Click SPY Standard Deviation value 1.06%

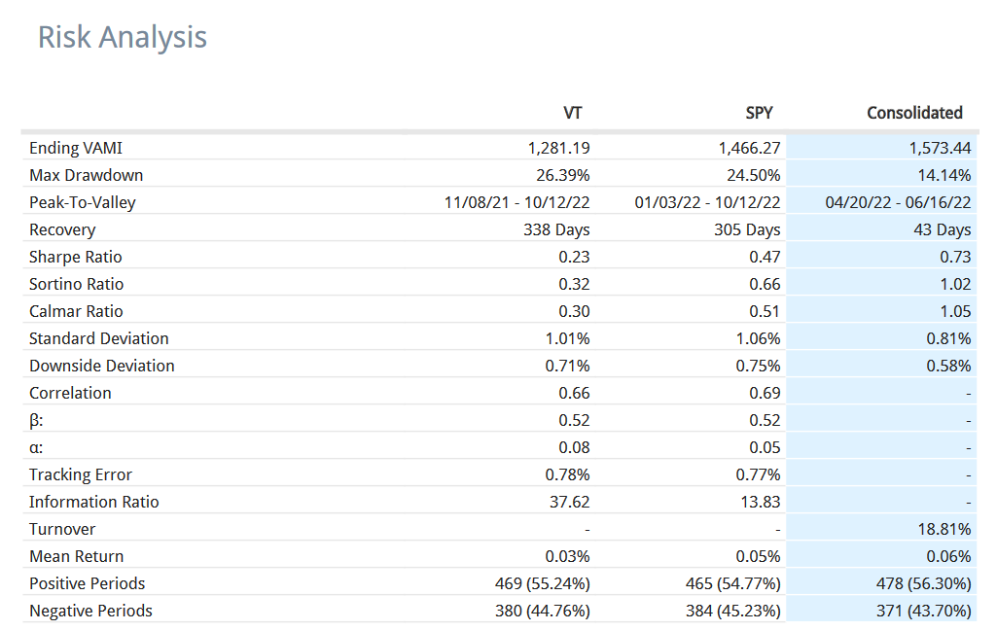(x=758, y=338)
